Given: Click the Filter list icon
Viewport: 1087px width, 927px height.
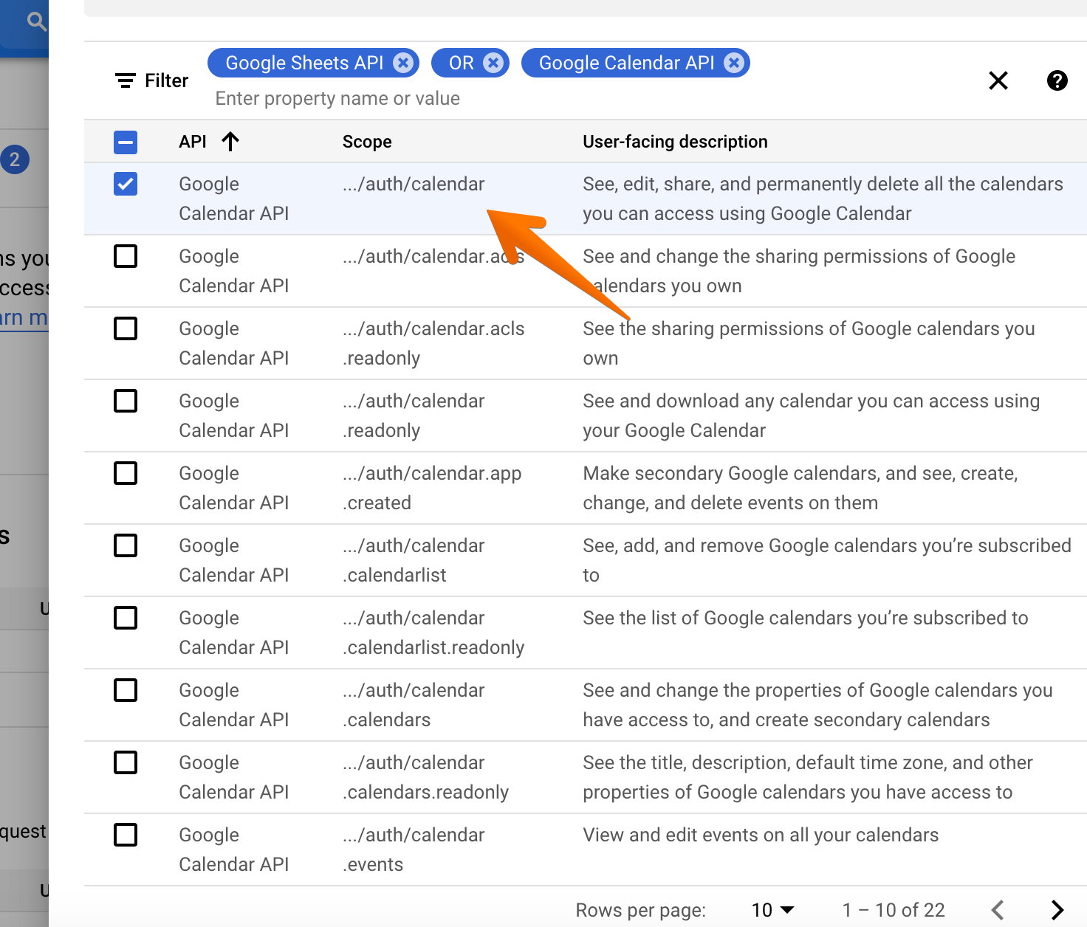Looking at the screenshot, I should [x=126, y=80].
